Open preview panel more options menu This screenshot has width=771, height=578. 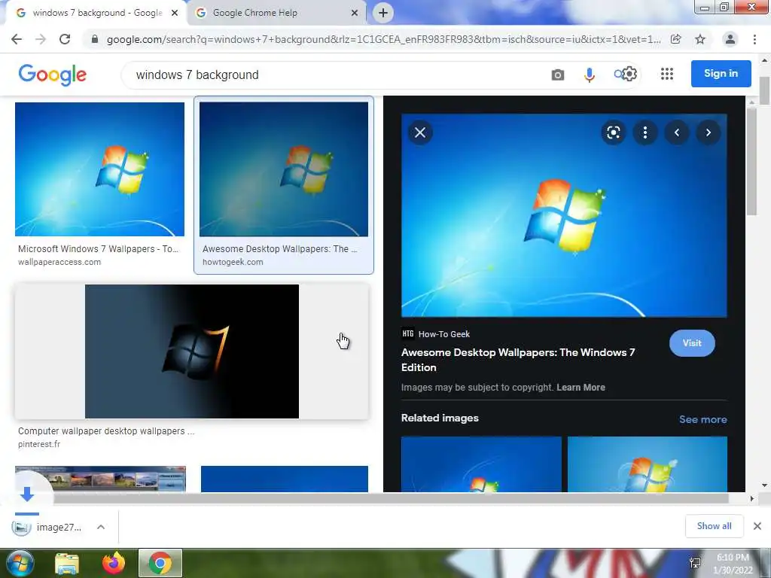click(645, 132)
